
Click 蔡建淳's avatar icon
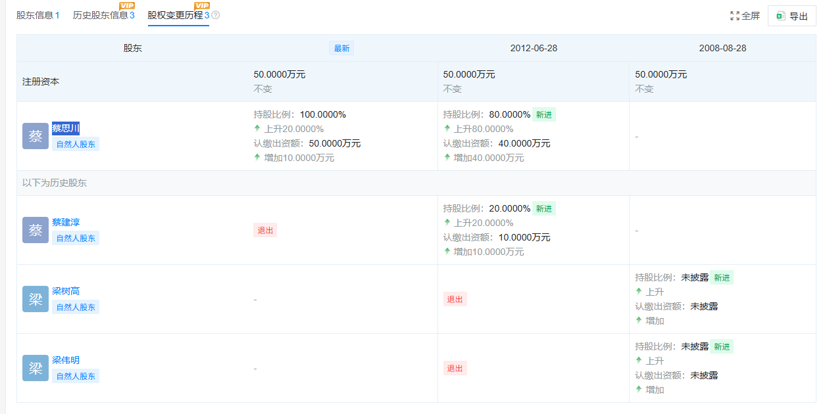coord(35,230)
